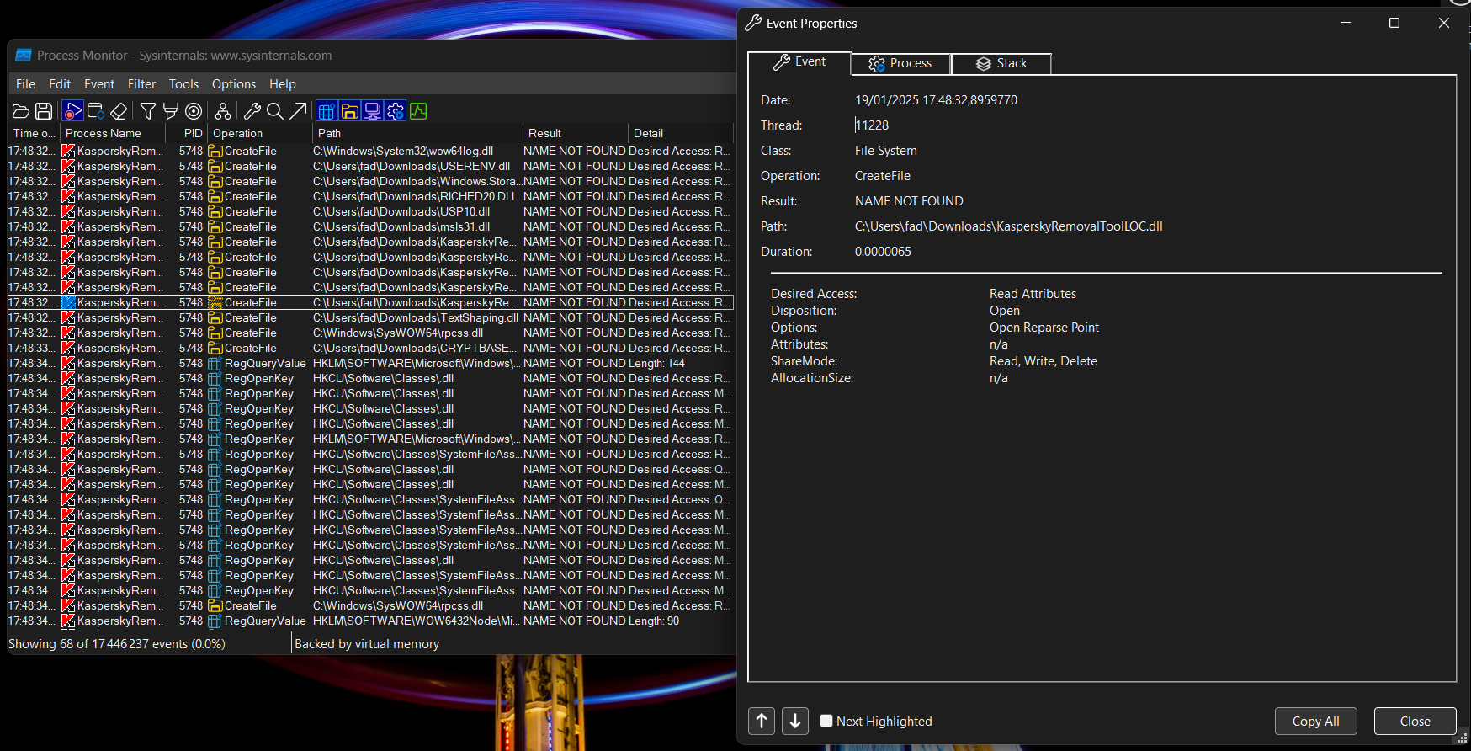Screen dimensions: 1471x751
Task: Click the Include Process From Window target icon
Action: pyautogui.click(x=194, y=111)
